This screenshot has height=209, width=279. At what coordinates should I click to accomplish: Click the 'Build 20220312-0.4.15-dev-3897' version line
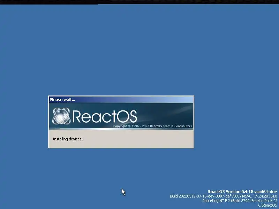[223, 196]
